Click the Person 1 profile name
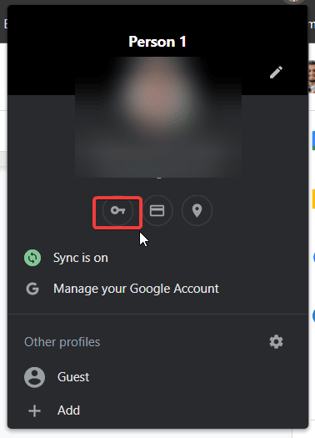315x438 pixels. [x=157, y=42]
